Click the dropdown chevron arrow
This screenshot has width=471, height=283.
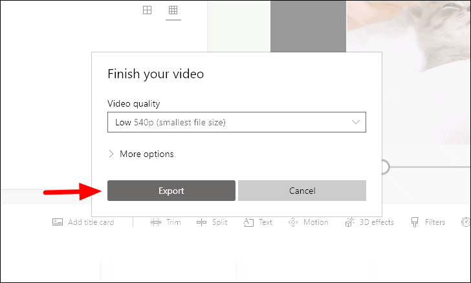point(356,122)
